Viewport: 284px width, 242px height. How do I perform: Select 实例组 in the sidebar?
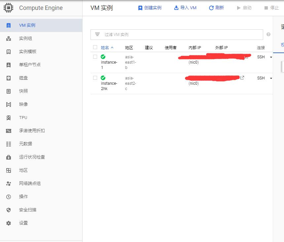(25, 38)
